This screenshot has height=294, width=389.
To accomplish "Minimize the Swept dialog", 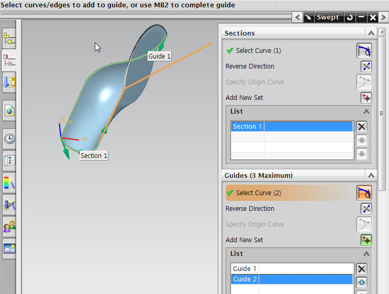I will (x=361, y=17).
